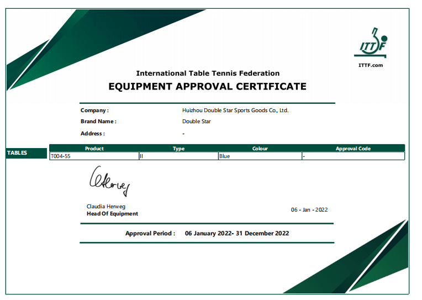Click the 'Type' column header
The image size is (422, 300).
[x=178, y=149]
